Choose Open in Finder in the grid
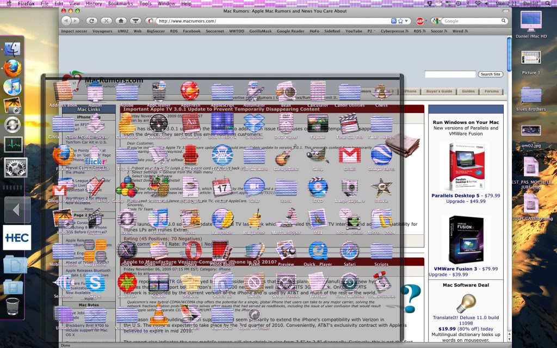 [254, 315]
